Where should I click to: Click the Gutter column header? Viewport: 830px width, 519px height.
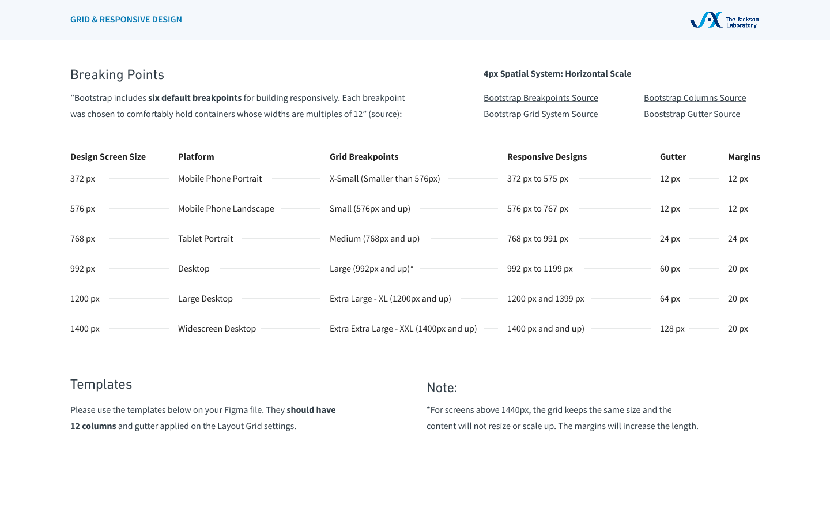pos(673,157)
